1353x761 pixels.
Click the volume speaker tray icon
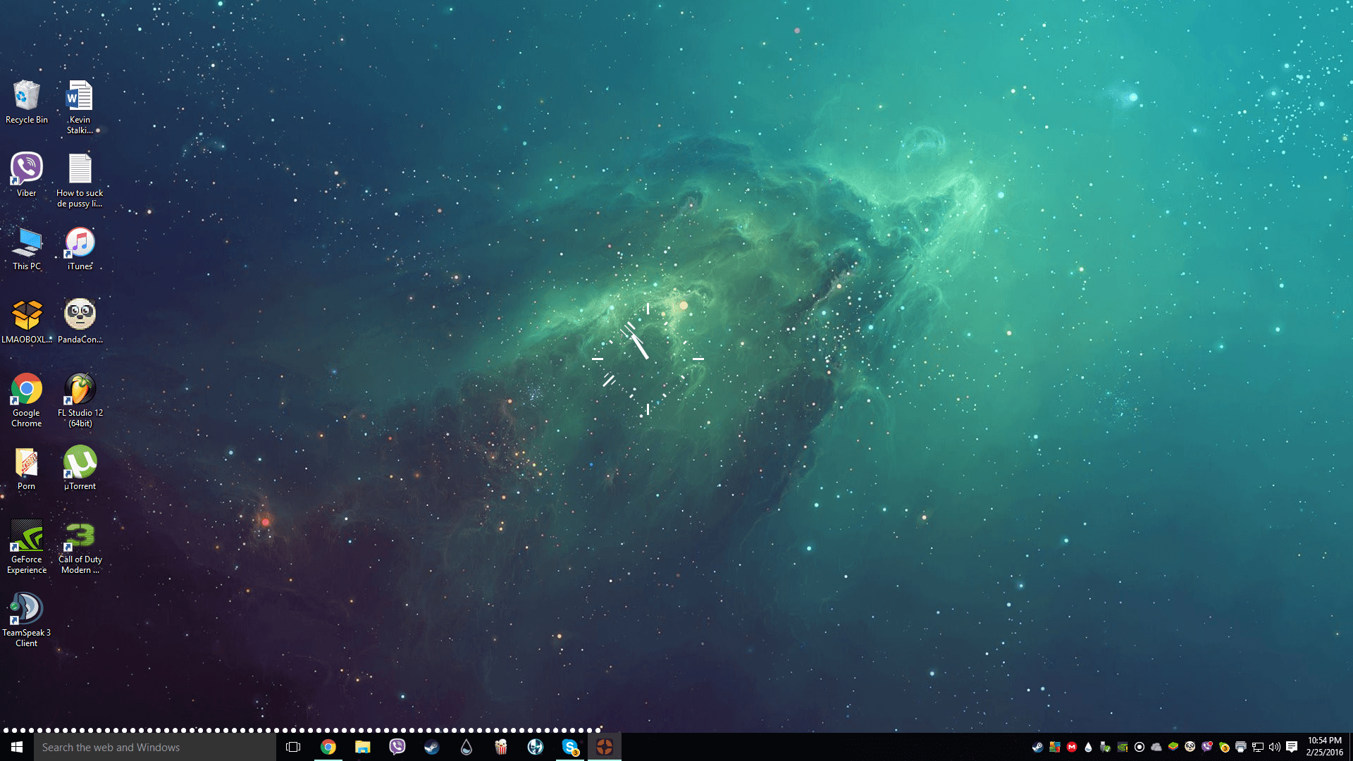[x=1274, y=747]
